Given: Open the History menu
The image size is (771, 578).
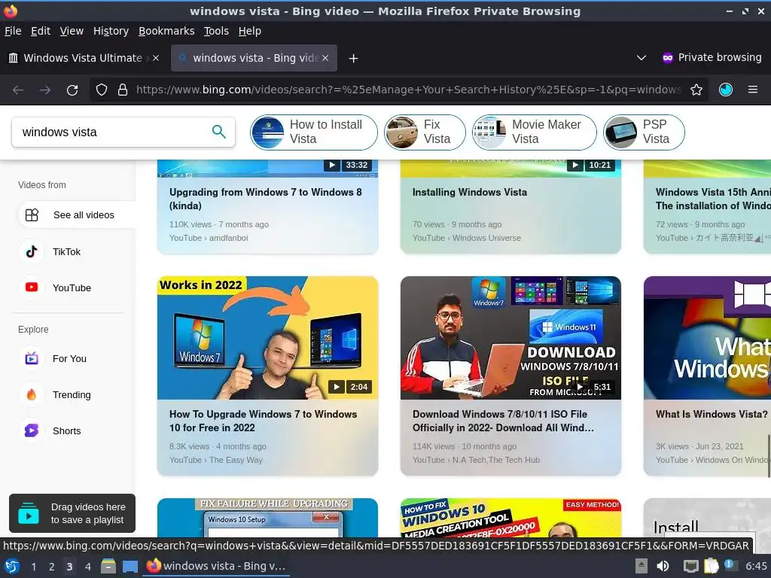Looking at the screenshot, I should (x=111, y=31).
